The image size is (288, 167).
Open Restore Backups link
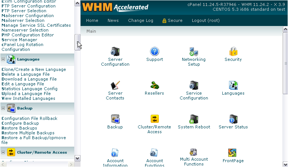point(19,128)
